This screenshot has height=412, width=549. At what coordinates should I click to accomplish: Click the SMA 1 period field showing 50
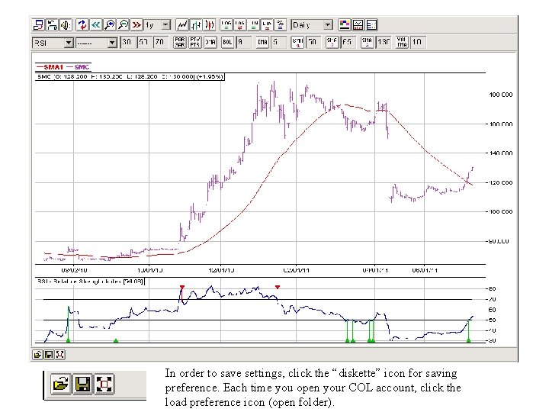click(x=313, y=42)
